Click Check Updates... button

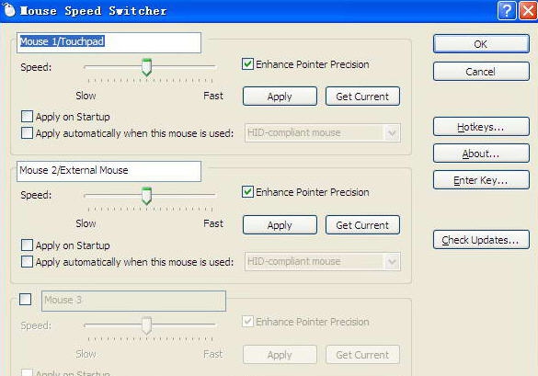(x=481, y=240)
